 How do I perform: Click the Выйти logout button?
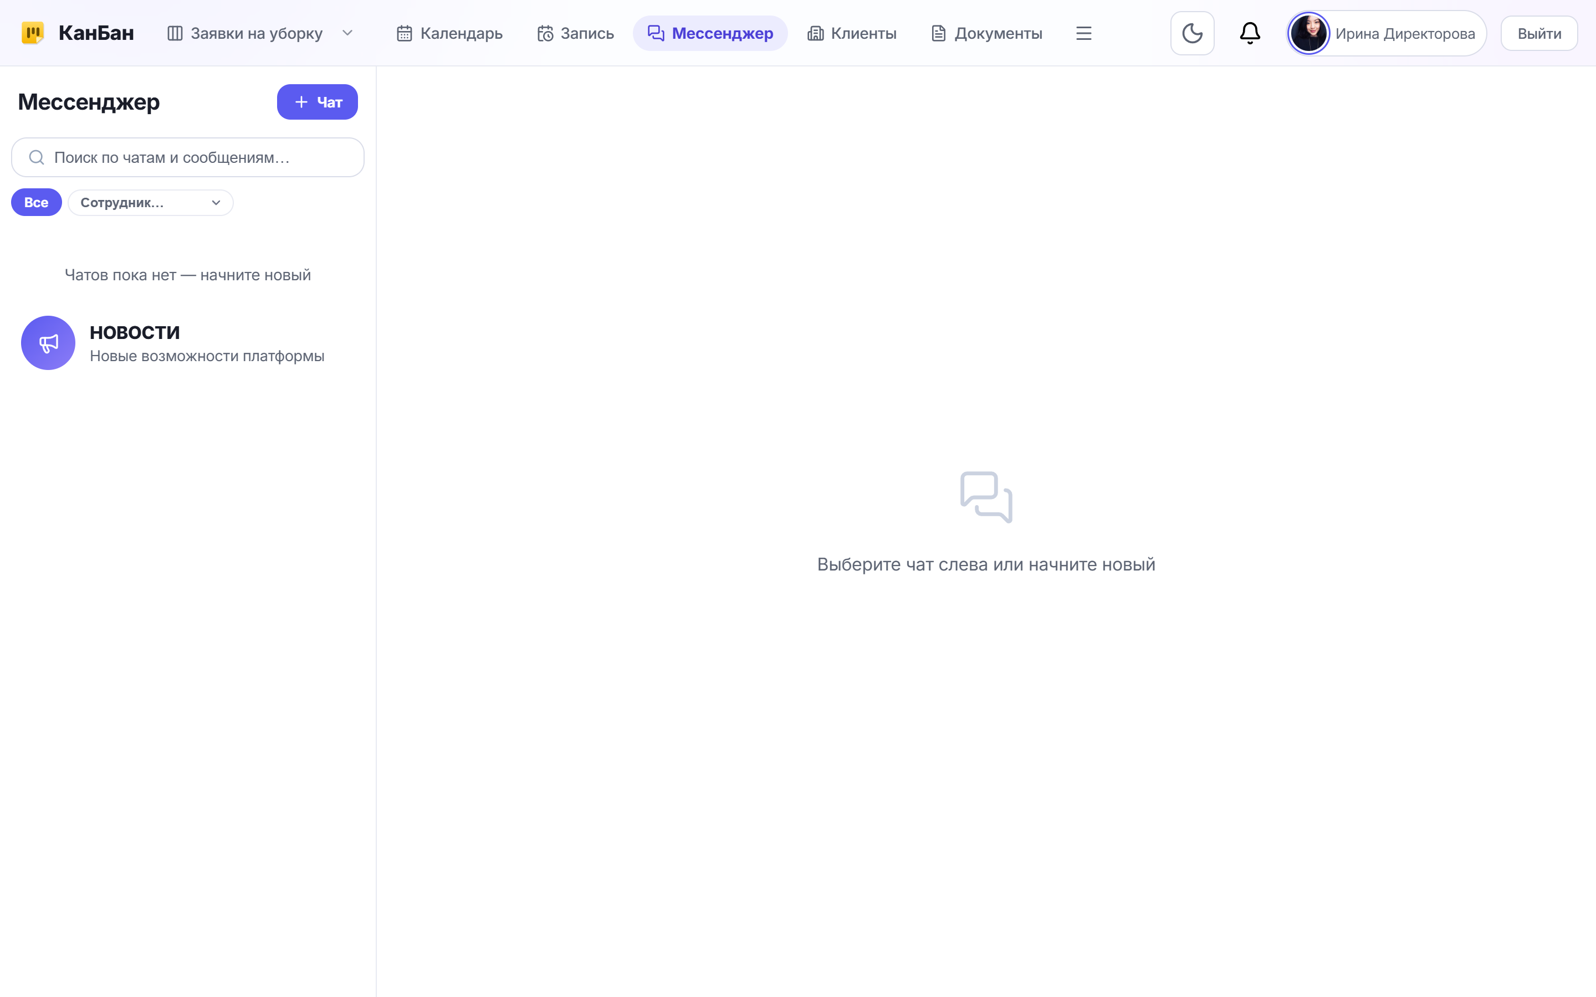click(1538, 34)
